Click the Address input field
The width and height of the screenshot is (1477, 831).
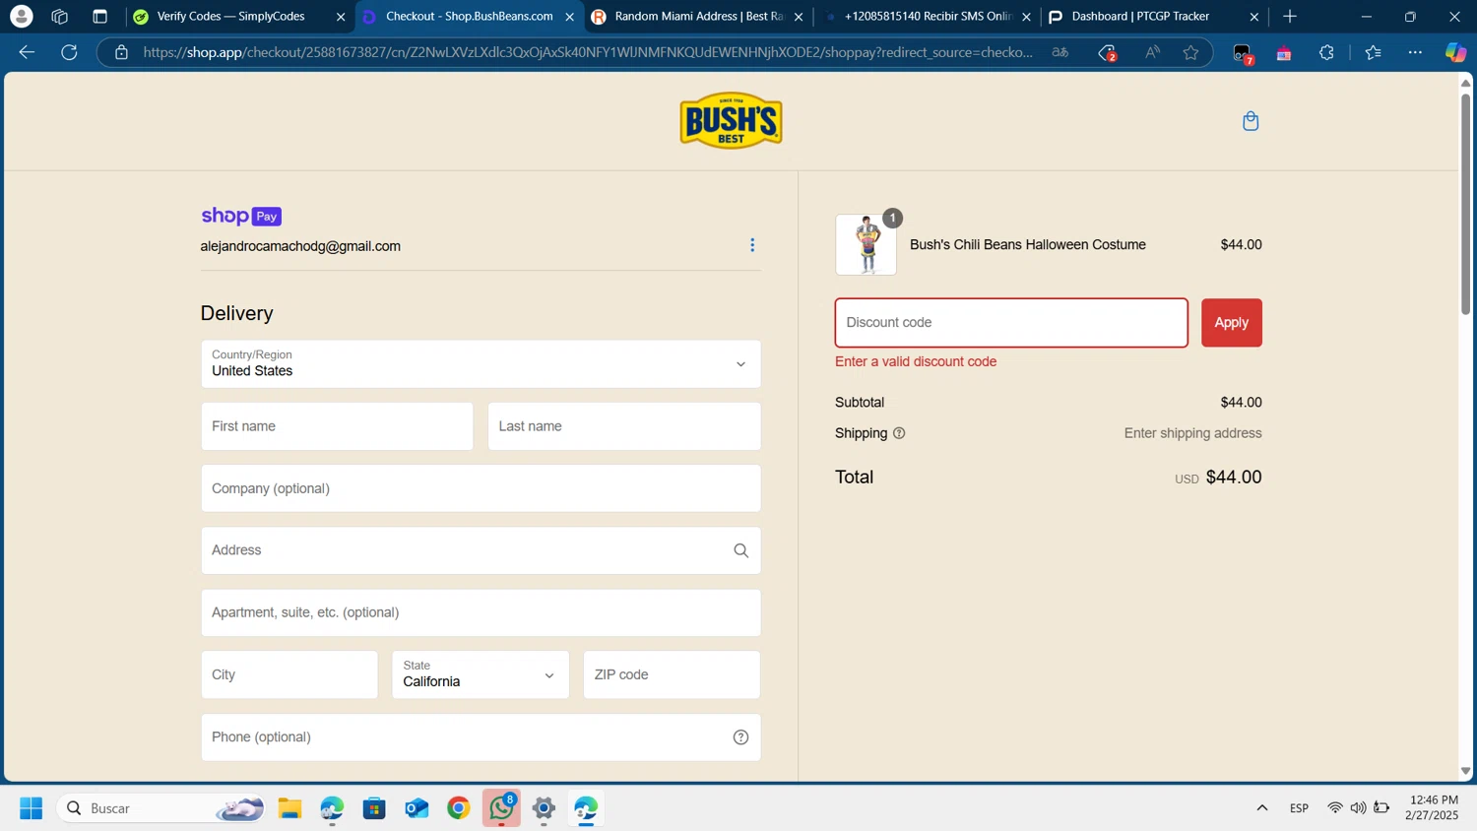click(481, 550)
